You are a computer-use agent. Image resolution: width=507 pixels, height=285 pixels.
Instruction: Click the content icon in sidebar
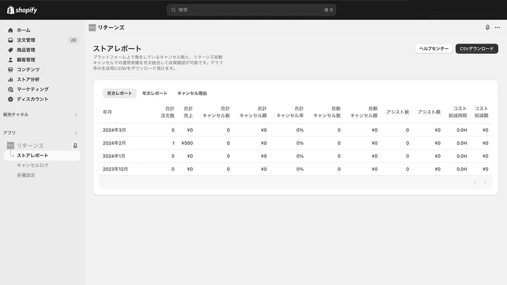10,70
